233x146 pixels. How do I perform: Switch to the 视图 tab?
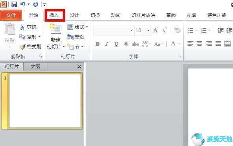click(192, 15)
